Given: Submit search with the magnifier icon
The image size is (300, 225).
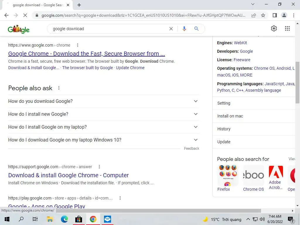Looking at the screenshot, I should pyautogui.click(x=196, y=29).
